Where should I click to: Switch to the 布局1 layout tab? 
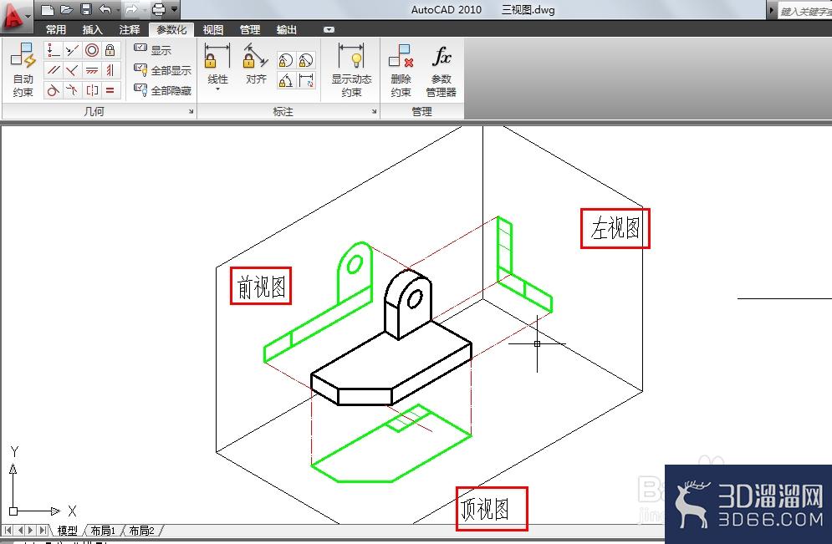pyautogui.click(x=103, y=531)
